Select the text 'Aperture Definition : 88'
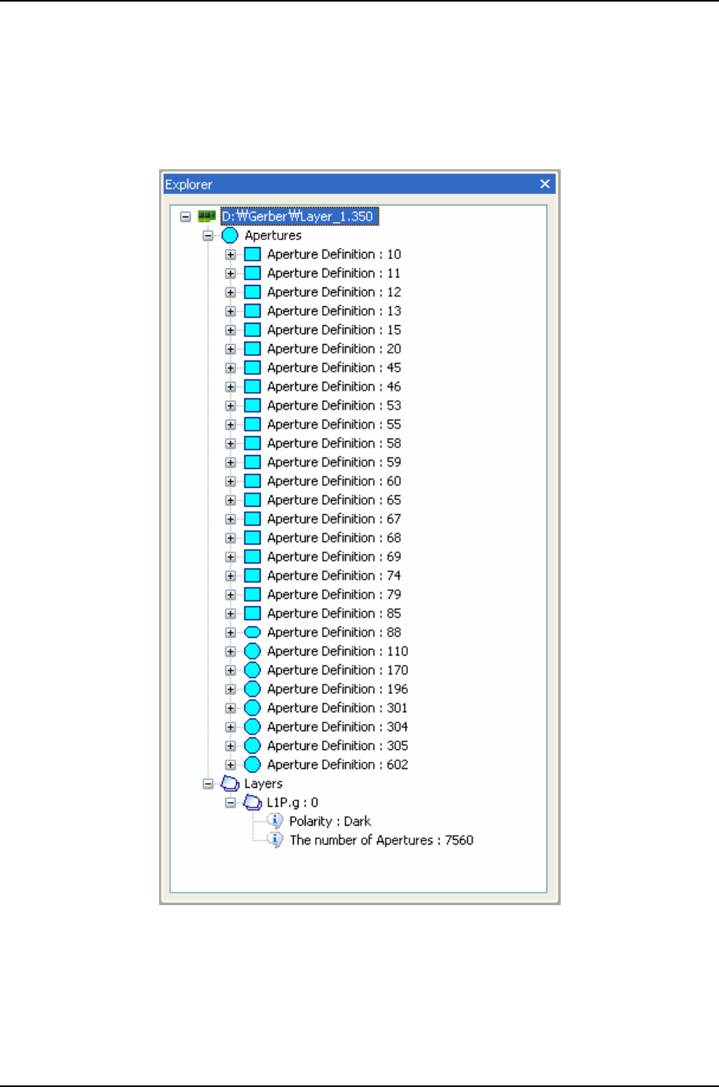 [x=334, y=632]
